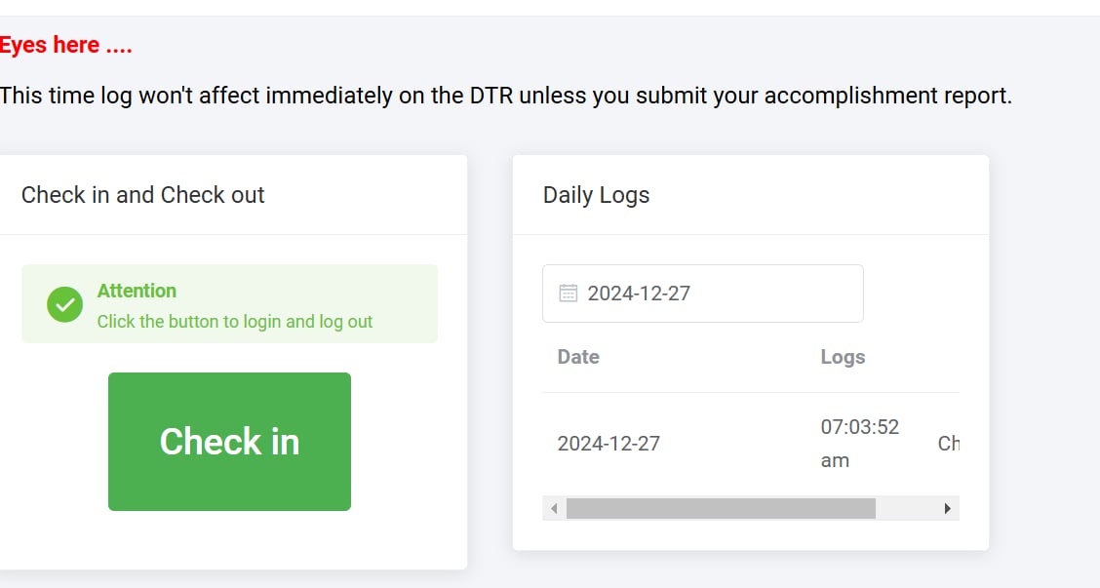Click the Daily Logs horizontal scrollbar thumb
The image size is (1100, 588).
tap(720, 508)
